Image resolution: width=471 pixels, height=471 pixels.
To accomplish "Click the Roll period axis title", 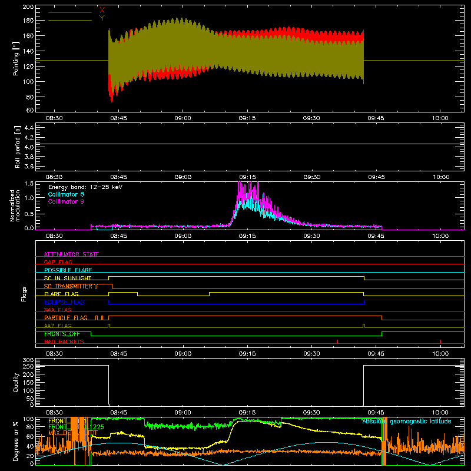I will (18, 147).
